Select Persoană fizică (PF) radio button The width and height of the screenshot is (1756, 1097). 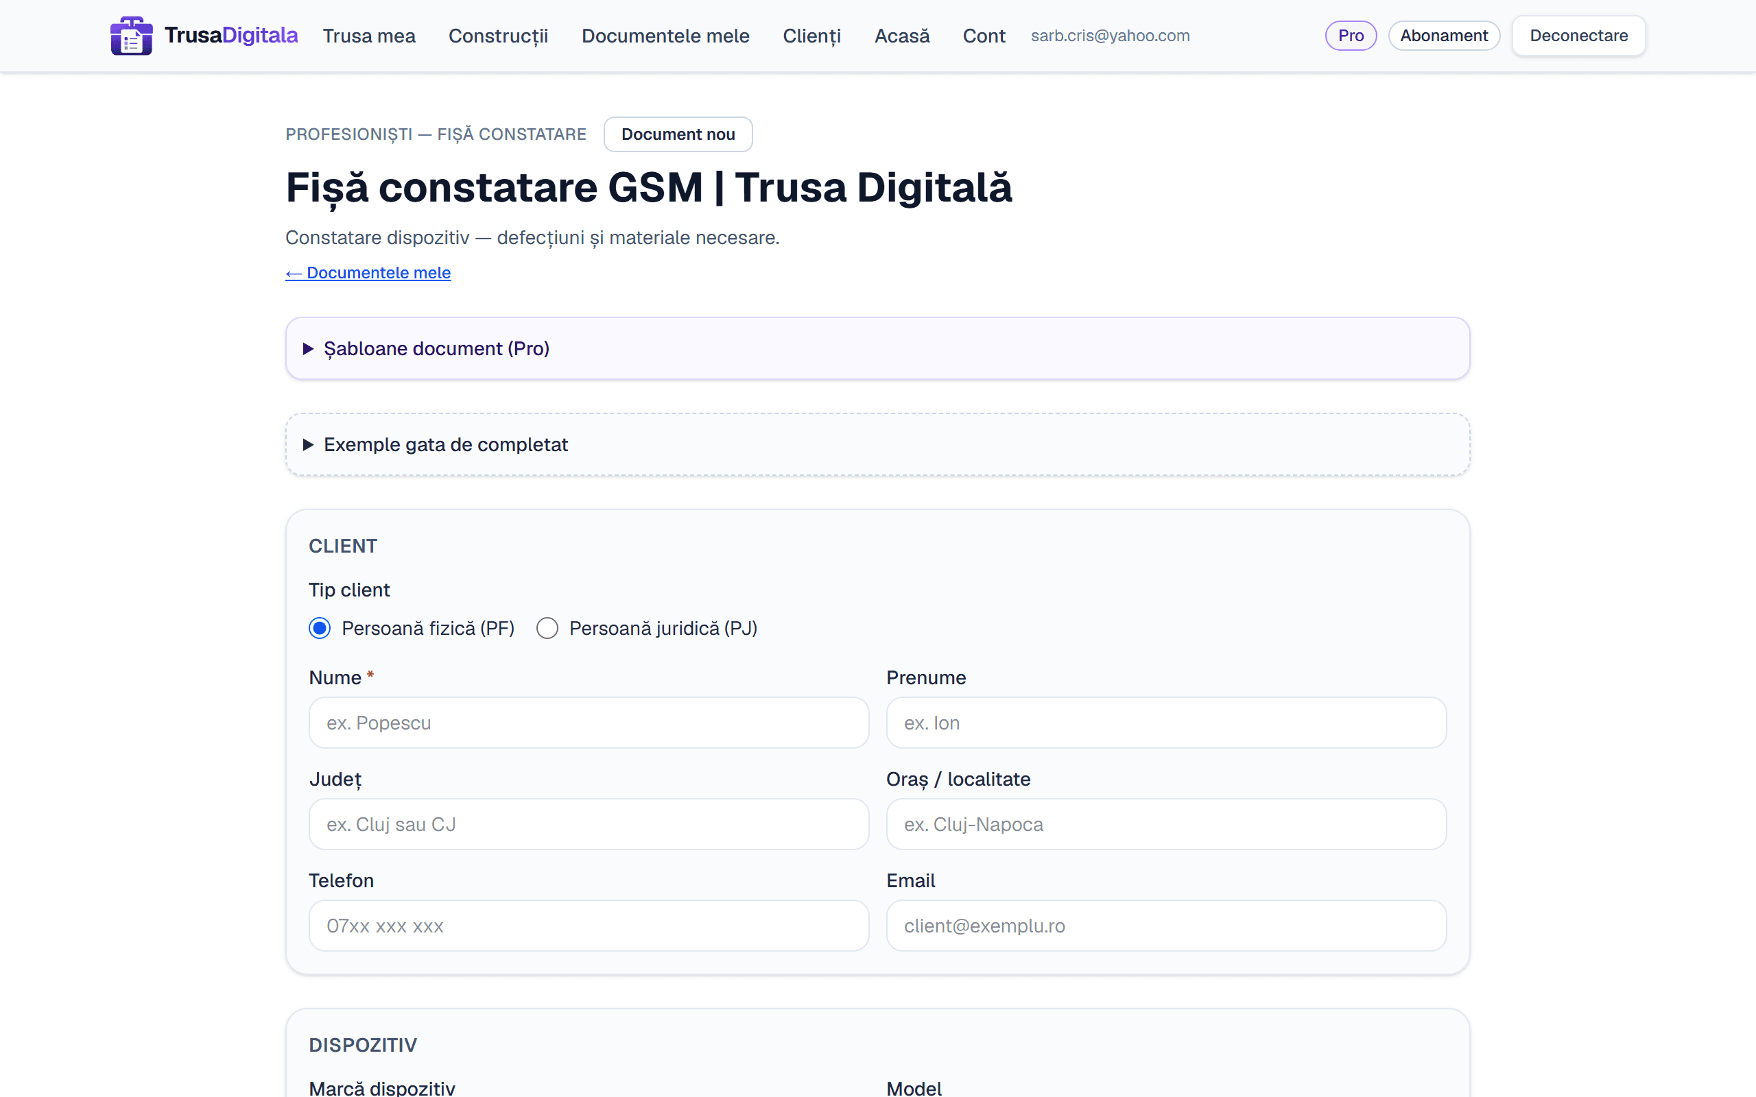(319, 628)
